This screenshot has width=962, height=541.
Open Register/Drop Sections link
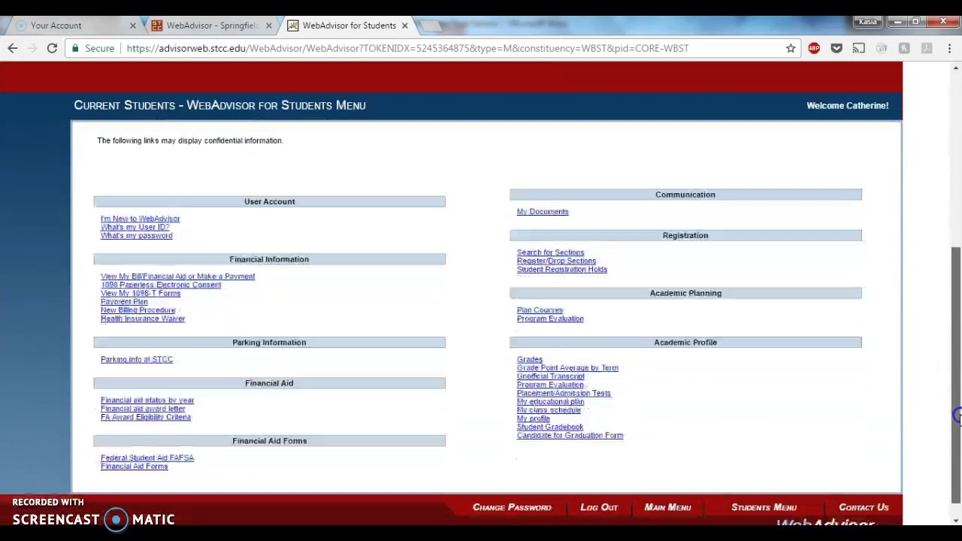coord(556,261)
